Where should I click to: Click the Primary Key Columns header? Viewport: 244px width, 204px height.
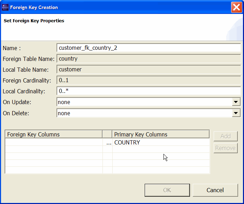(x=161, y=134)
